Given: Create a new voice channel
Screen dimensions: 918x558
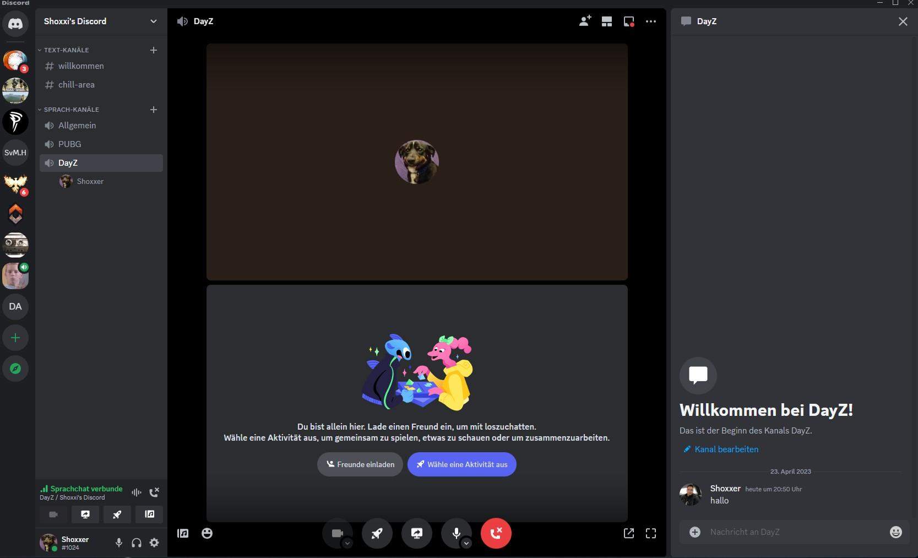Looking at the screenshot, I should 154,110.
